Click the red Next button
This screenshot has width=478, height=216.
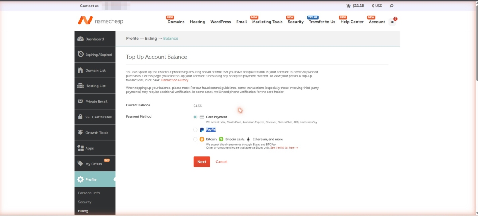tap(202, 162)
